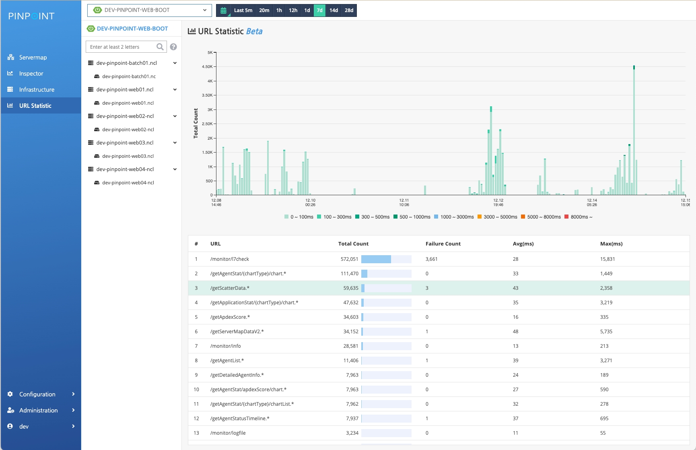This screenshot has height=450, width=696.
Task: Focus the agent search input field
Action: pos(121,47)
